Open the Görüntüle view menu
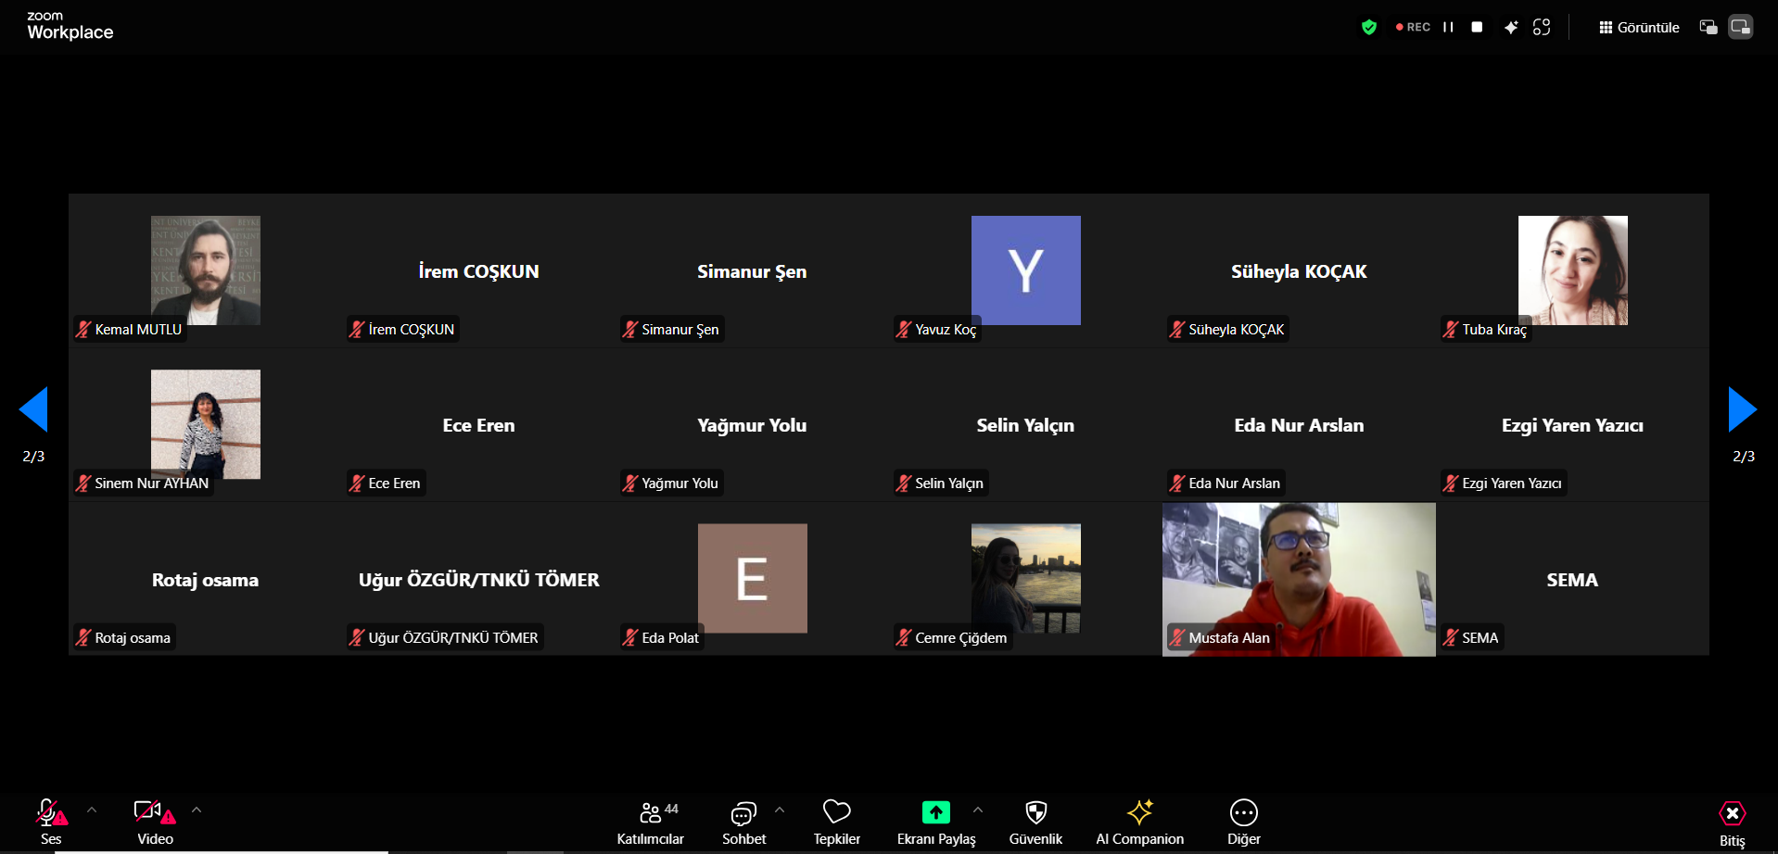Screen dimensions: 1778x854 pyautogui.click(x=1639, y=28)
